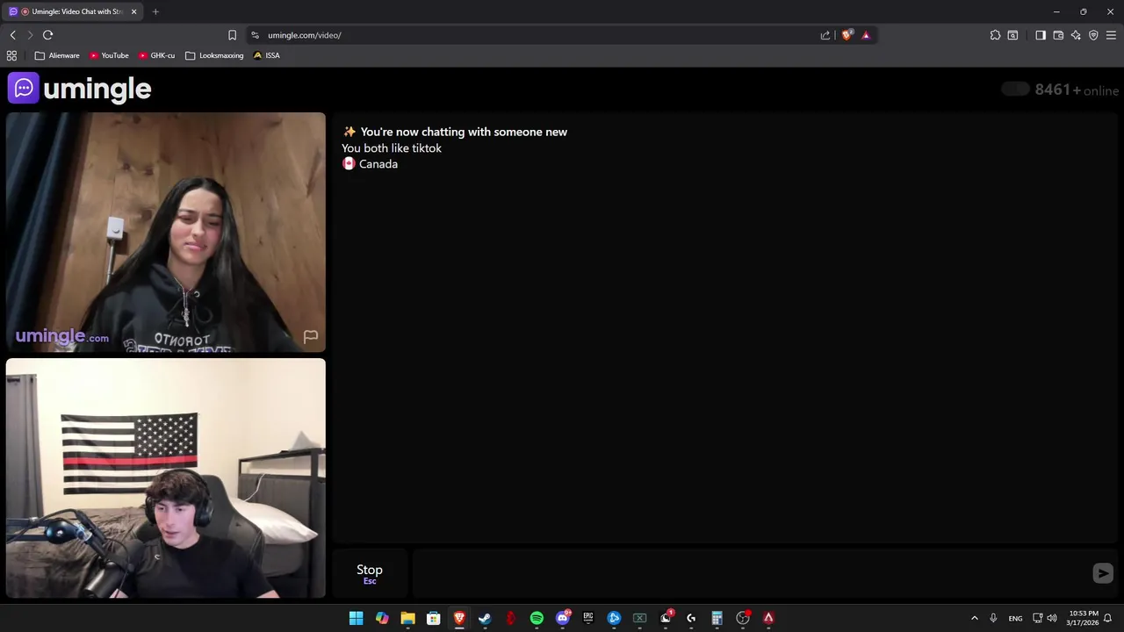The image size is (1124, 632).
Task: Open the stranger's video feed
Action: 166,233
